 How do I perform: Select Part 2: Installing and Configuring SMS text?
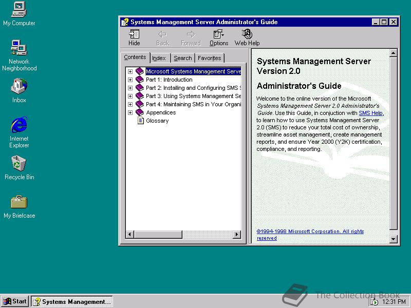[194, 88]
